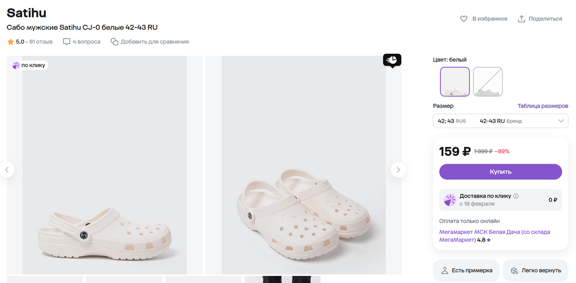This screenshot has width=576, height=283.
Task: Click the 'по клику' badge on photo
Action: (30, 65)
